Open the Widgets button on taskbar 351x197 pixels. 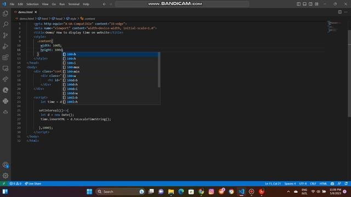(5, 192)
